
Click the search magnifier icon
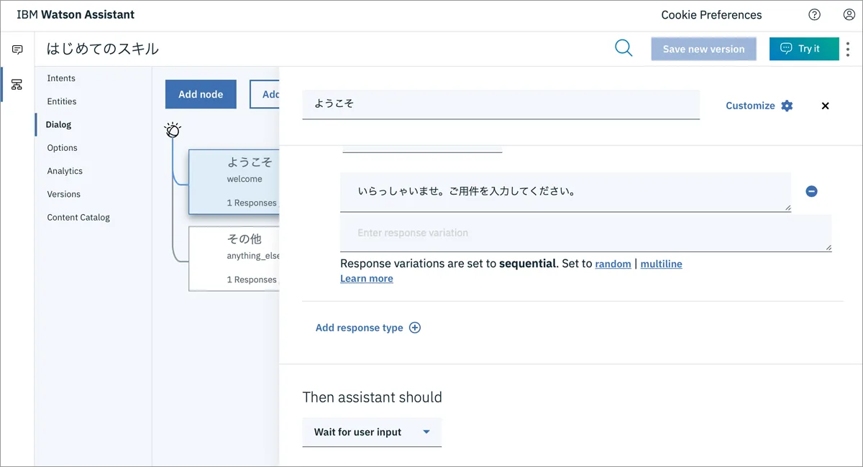624,48
